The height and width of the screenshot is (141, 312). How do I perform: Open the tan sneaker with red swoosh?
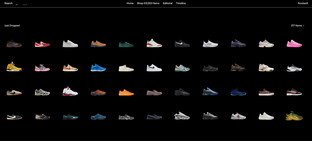click(70, 67)
